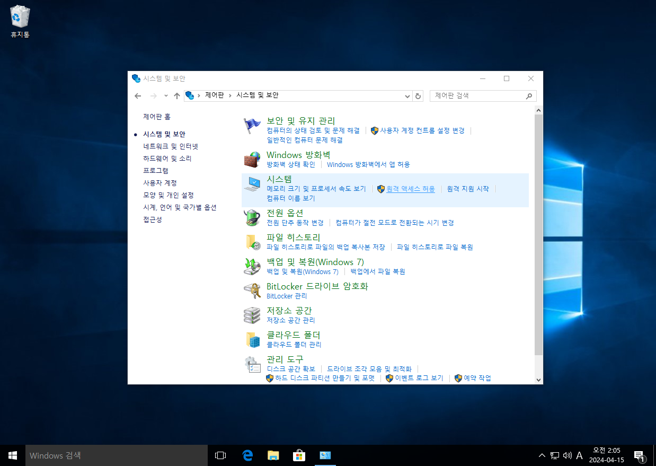The height and width of the screenshot is (466, 656).
Task: Click the 시스템 computer monitor icon
Action: pyautogui.click(x=252, y=184)
